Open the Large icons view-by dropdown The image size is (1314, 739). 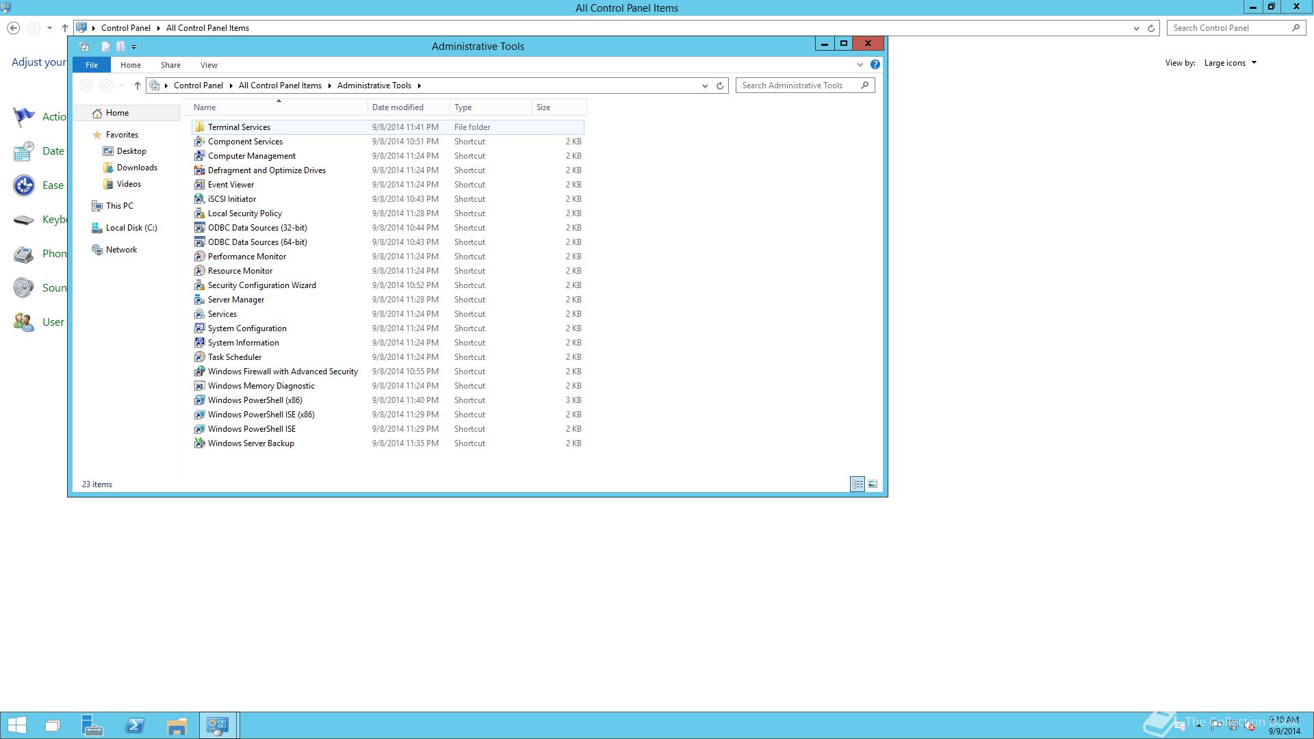[1231, 63]
